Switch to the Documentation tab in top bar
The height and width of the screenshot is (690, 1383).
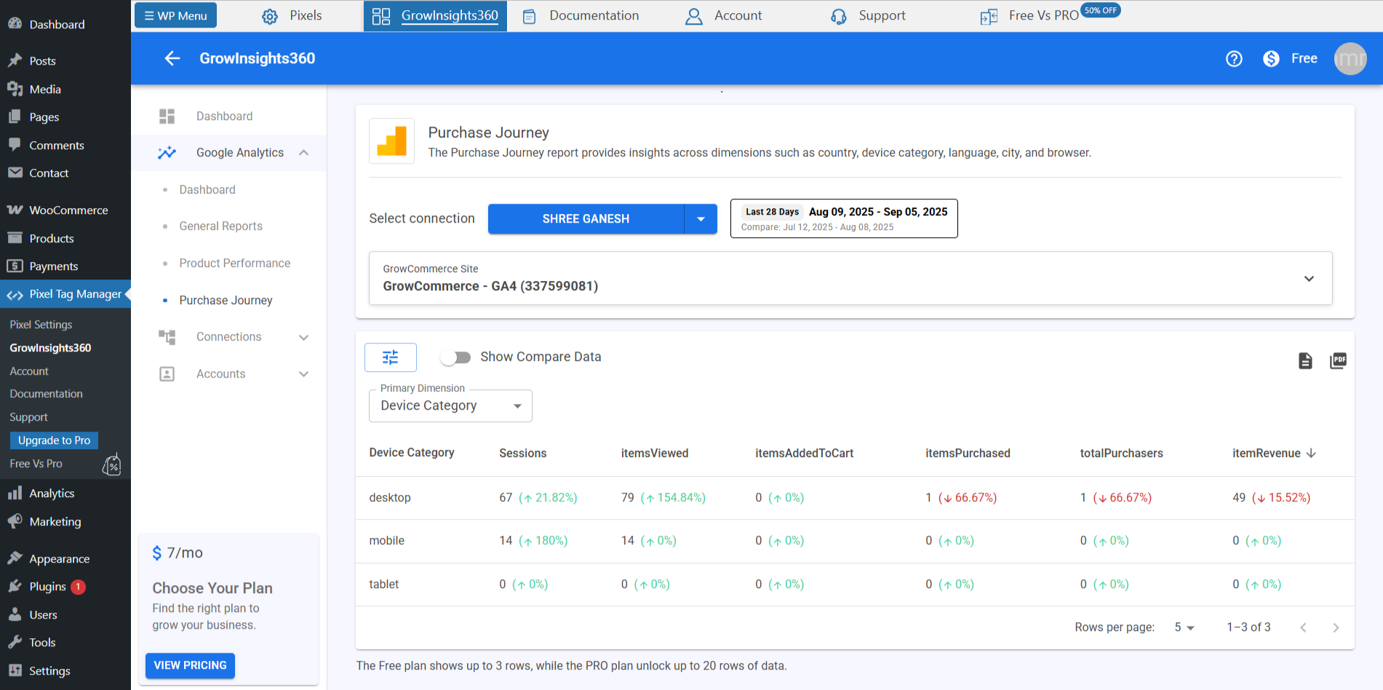(594, 15)
